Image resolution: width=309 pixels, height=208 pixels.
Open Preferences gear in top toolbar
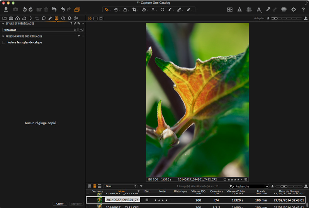click(x=294, y=9)
